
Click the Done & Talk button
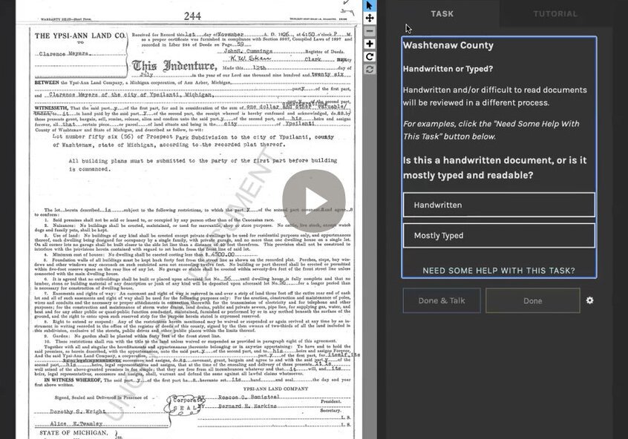tap(442, 301)
